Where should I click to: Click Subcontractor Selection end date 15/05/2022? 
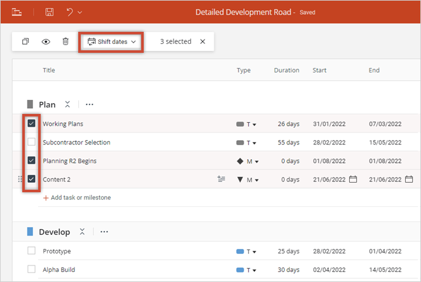tap(385, 143)
